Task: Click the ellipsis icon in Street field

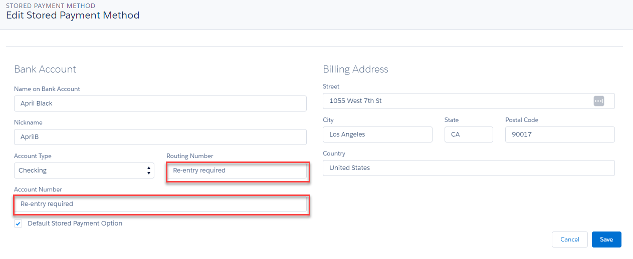Action: pos(598,101)
